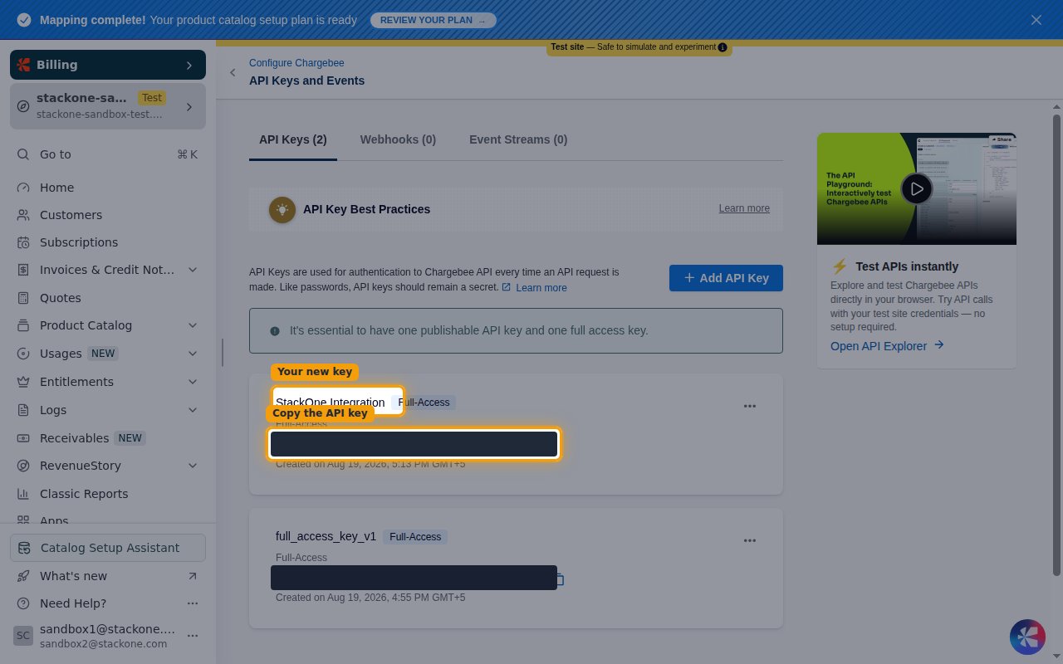Expand Invoices & Credit Notes chevron
The width and height of the screenshot is (1063, 664).
click(193, 270)
